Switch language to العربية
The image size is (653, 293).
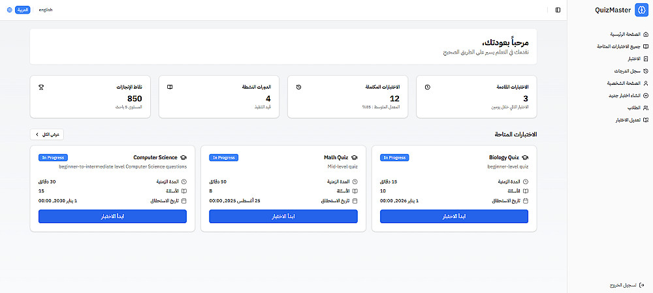coord(22,10)
